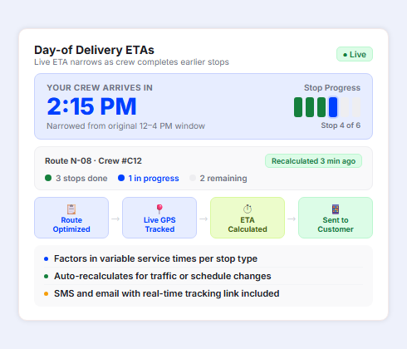Click the blue dot beside 1 in progress
Viewport: 407px width, 349px height.
(121, 178)
